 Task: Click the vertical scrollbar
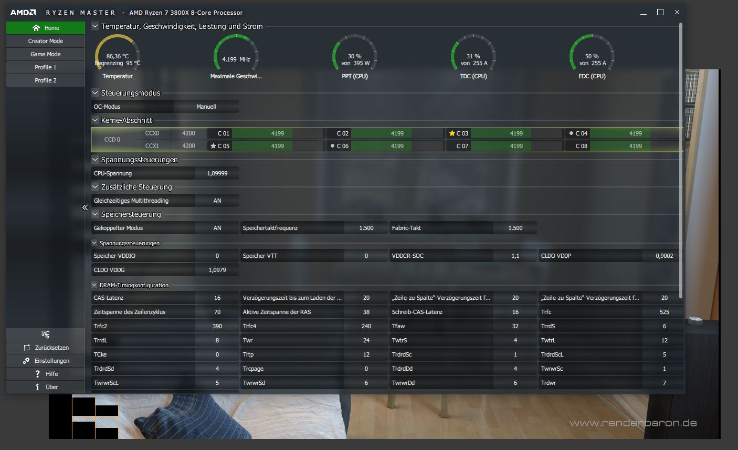(x=681, y=160)
